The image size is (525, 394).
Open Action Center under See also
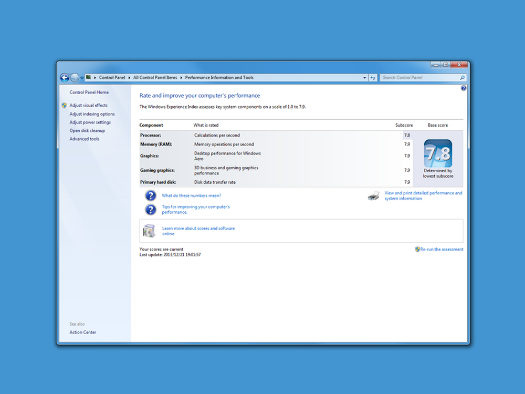(x=83, y=333)
